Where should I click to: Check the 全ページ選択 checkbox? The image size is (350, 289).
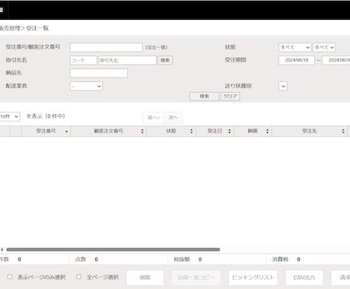(x=79, y=277)
